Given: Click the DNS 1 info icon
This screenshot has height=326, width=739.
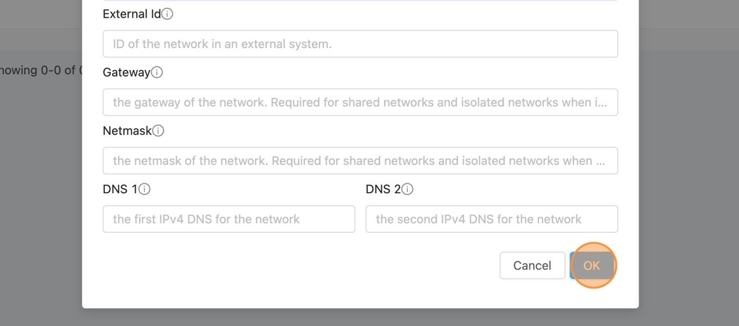Looking at the screenshot, I should [x=145, y=189].
